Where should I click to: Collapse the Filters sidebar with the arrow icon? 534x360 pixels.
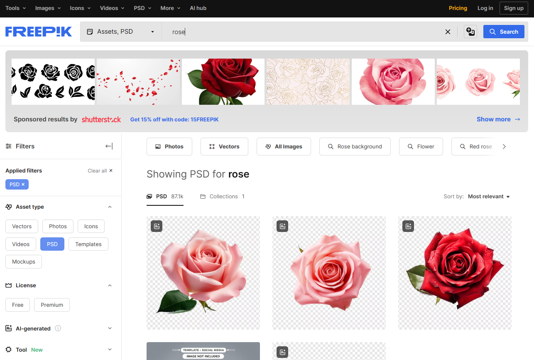pos(109,146)
